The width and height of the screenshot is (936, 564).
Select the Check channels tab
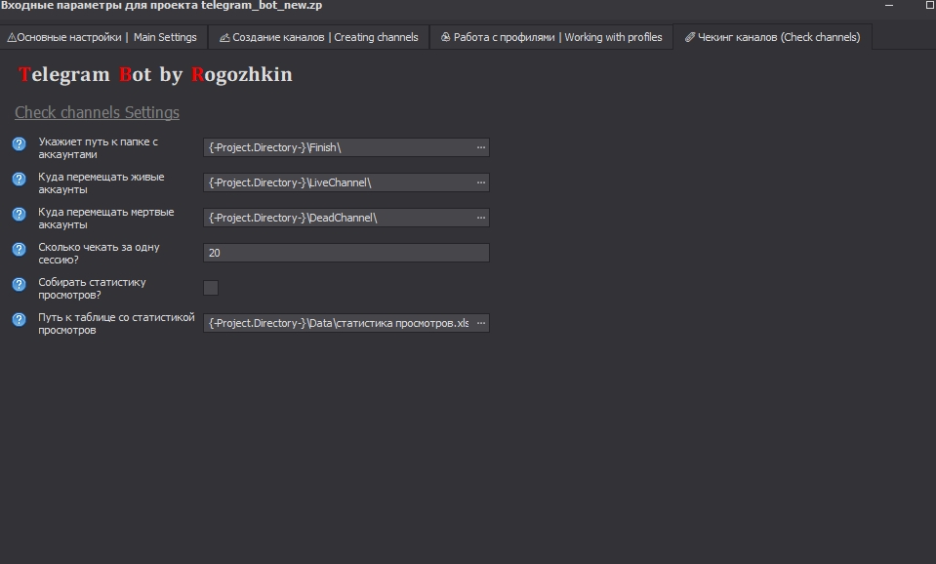click(772, 37)
